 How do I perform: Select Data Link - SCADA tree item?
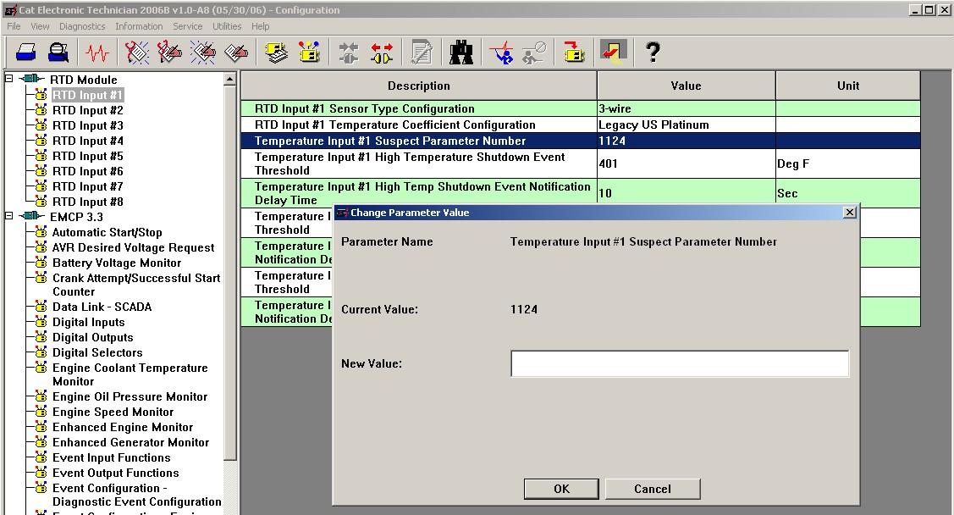point(102,307)
